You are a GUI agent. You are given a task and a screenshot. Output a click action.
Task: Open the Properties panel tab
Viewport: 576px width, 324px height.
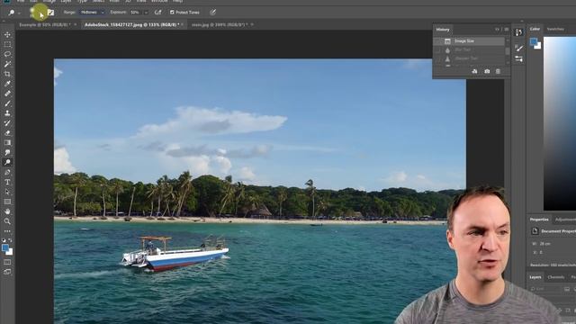coord(539,220)
